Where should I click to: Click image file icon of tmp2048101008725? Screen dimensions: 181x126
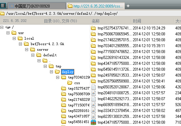(x=93, y=93)
